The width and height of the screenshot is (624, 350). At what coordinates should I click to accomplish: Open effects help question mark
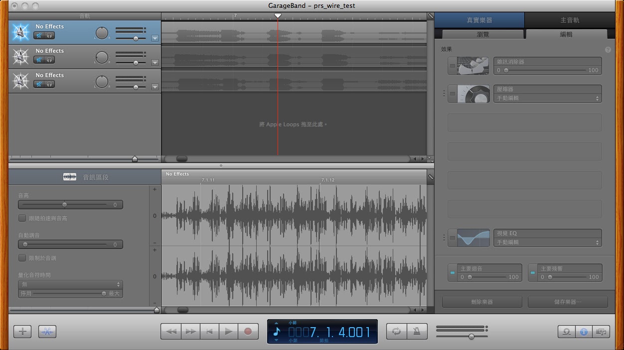[x=608, y=50]
